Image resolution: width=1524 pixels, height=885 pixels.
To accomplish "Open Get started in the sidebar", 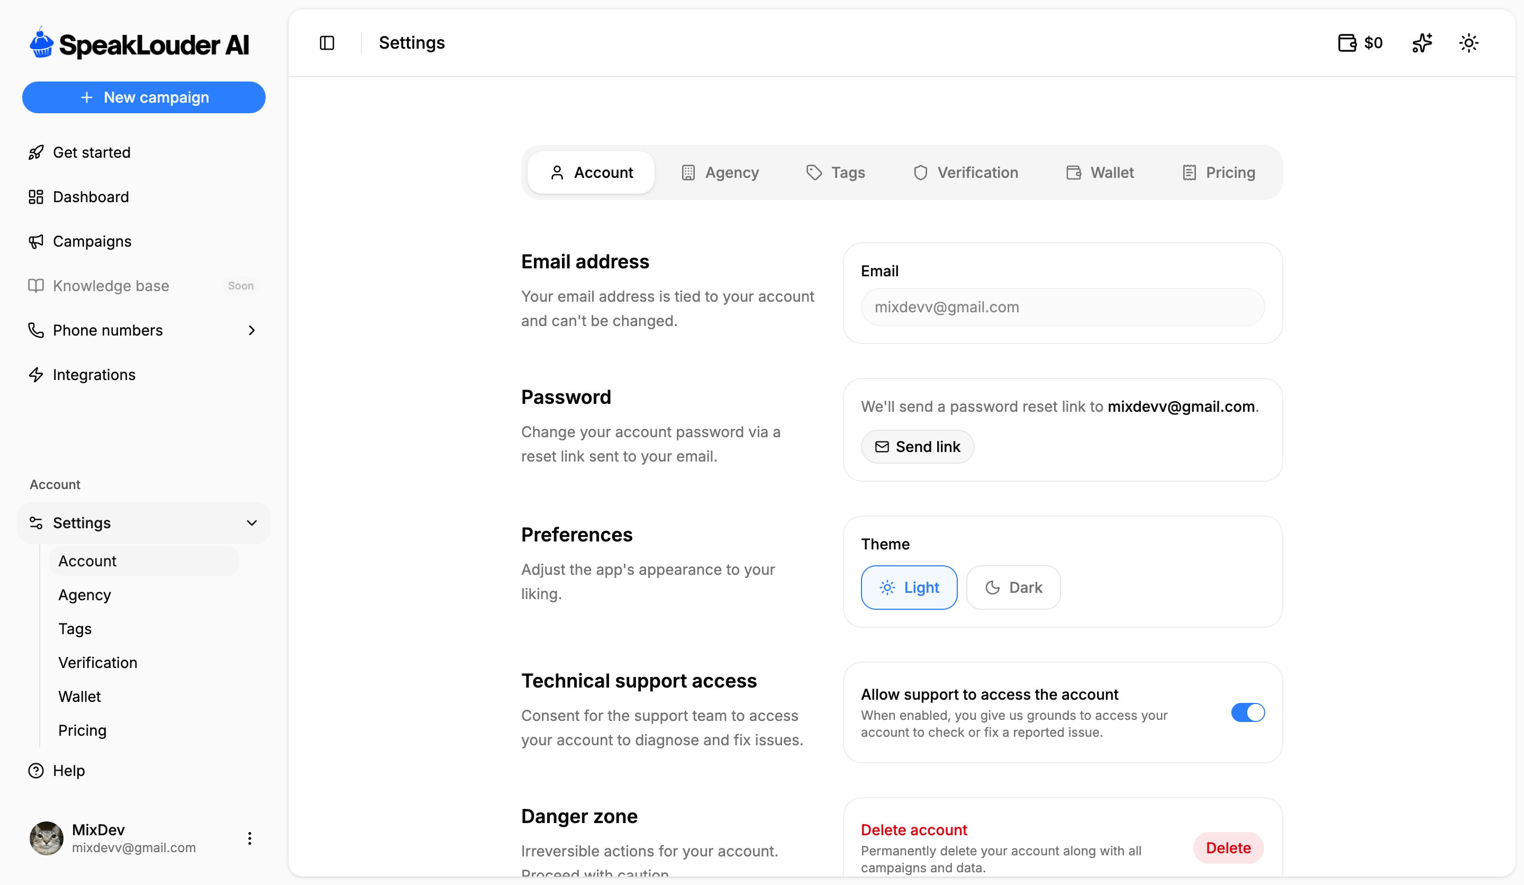I will tap(144, 152).
